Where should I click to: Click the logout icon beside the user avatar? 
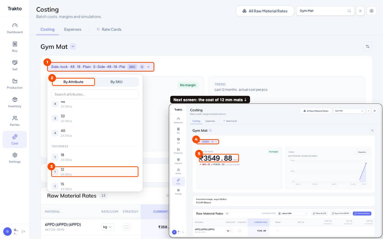click(x=23, y=231)
